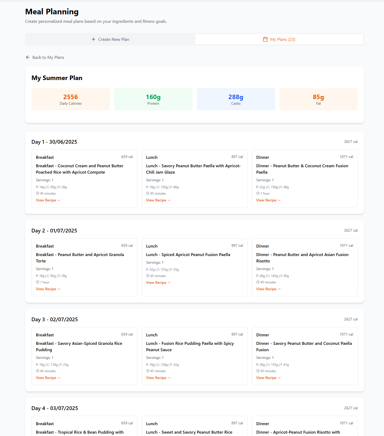This screenshot has width=384, height=436.
Task: View Recipe for Fusion Rice Pudding Paella lunch
Action: [158, 378]
